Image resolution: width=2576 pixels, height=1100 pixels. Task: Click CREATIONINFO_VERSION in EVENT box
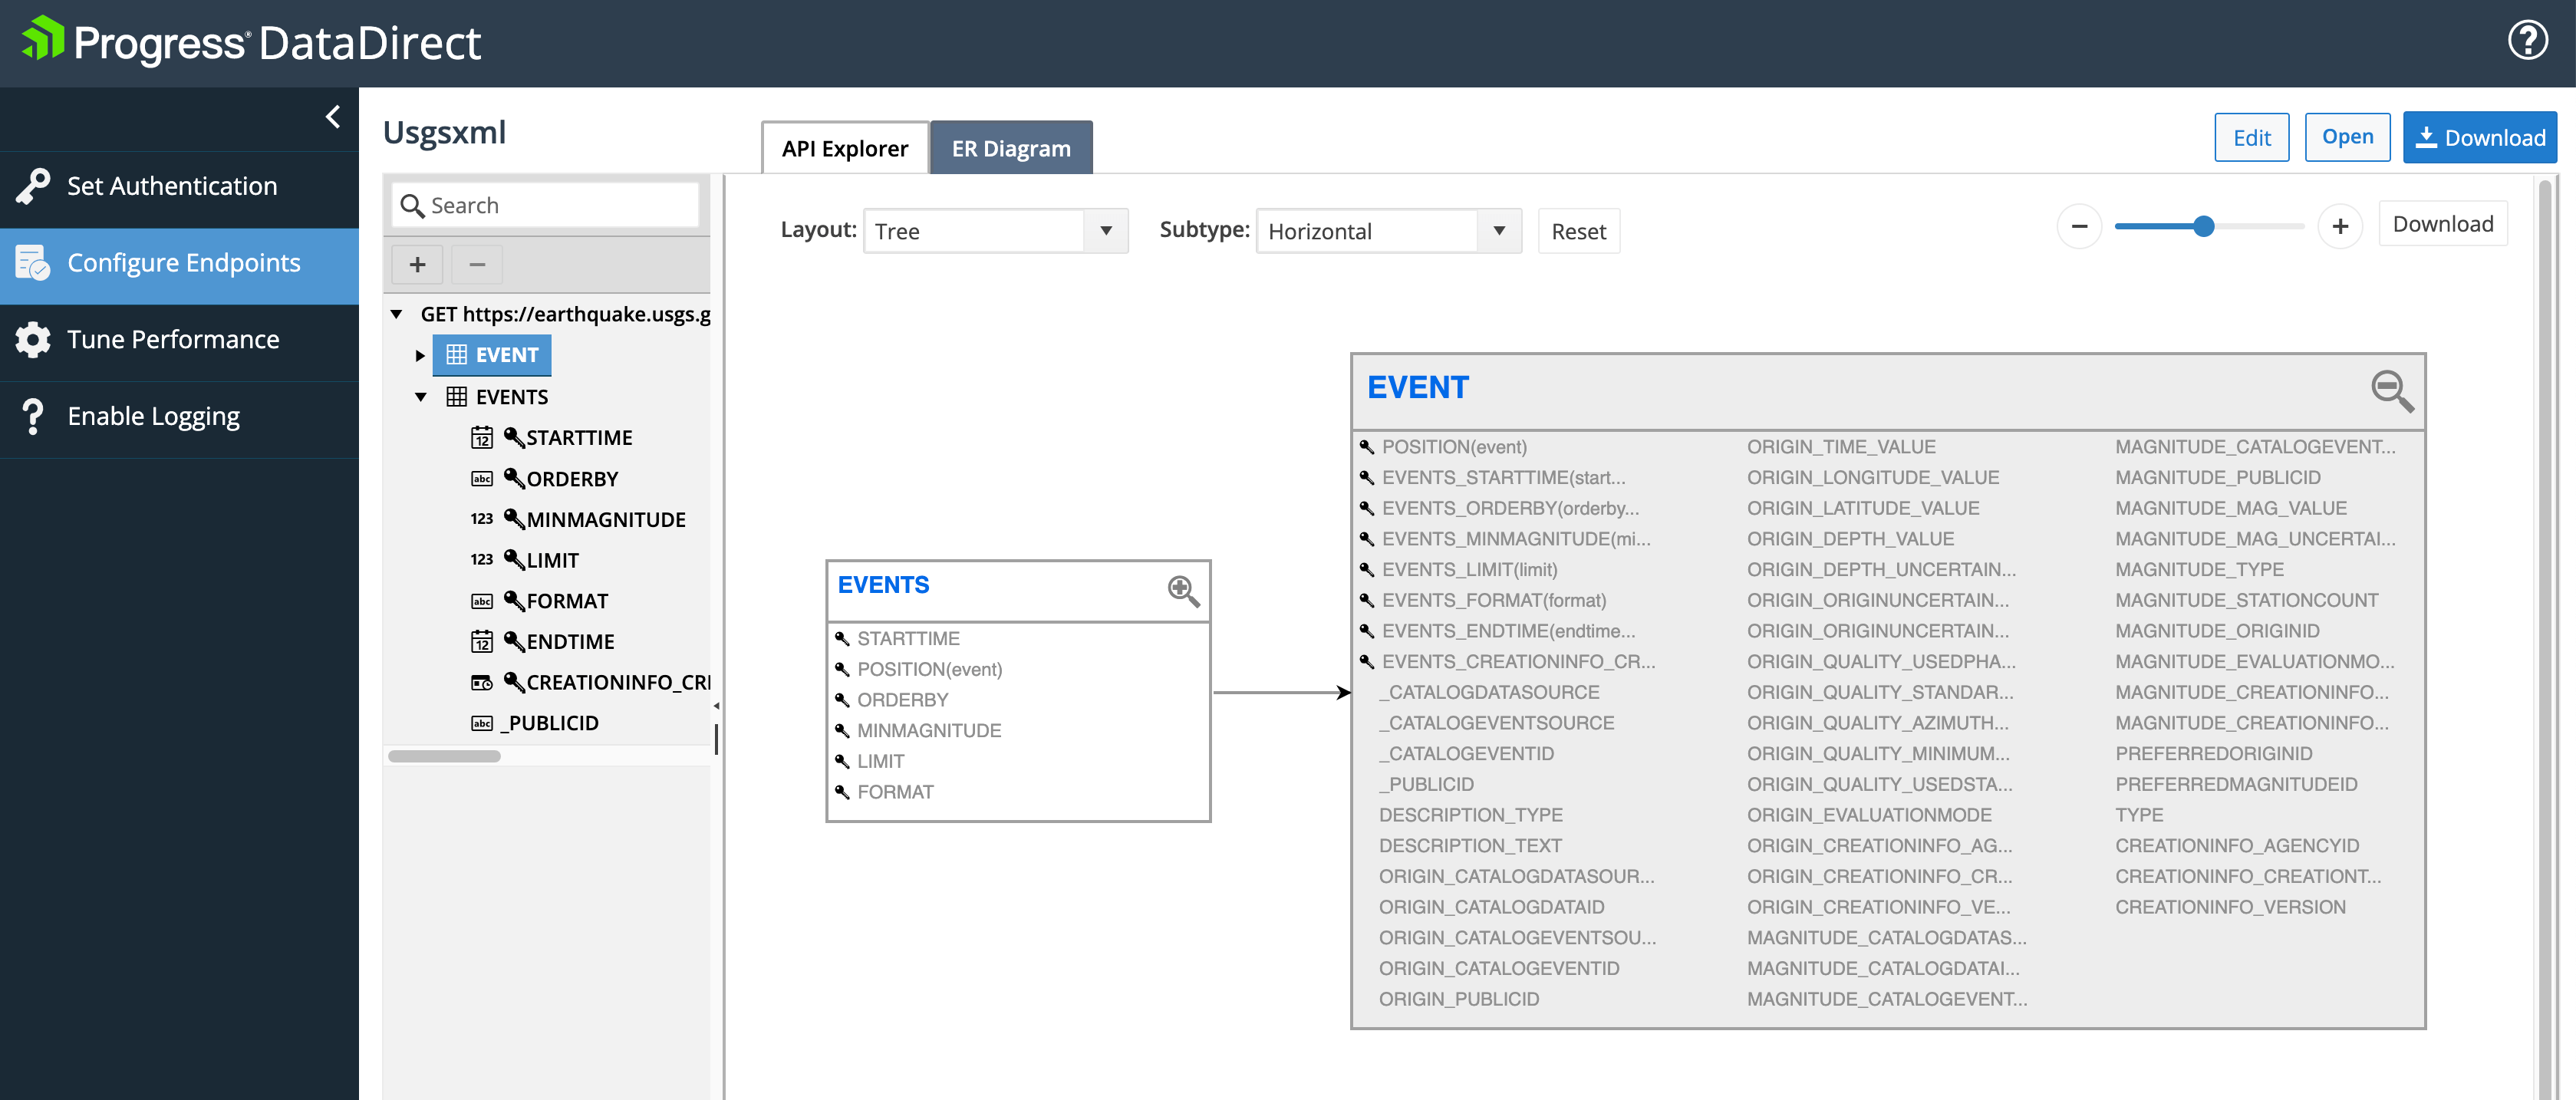click(2230, 907)
